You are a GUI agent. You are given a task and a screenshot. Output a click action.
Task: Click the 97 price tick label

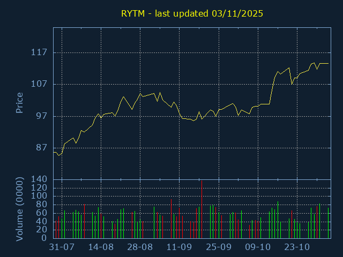coord(42,116)
